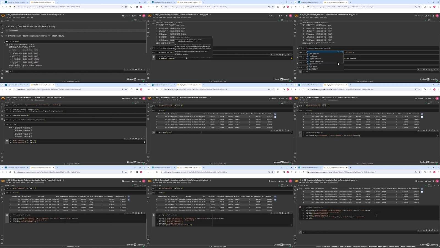Screen dimensions: 440x248
Task: Open more cell actions menu in top-left cell toolbar
Action: tap(144, 69)
